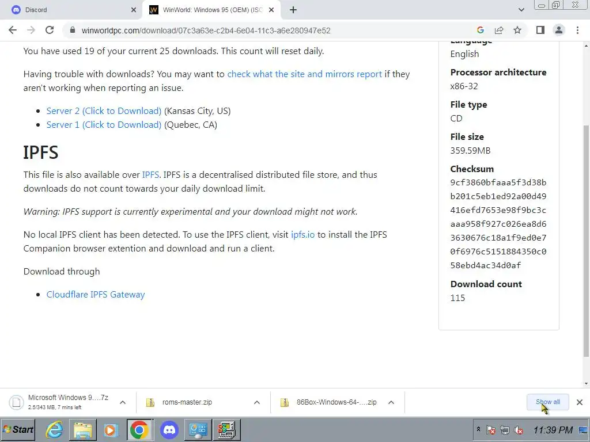Image resolution: width=590 pixels, height=442 pixels.
Task: Click the IPFS heading
Action: coord(41,153)
